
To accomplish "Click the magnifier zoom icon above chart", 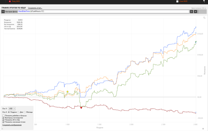I will point(204,18).
